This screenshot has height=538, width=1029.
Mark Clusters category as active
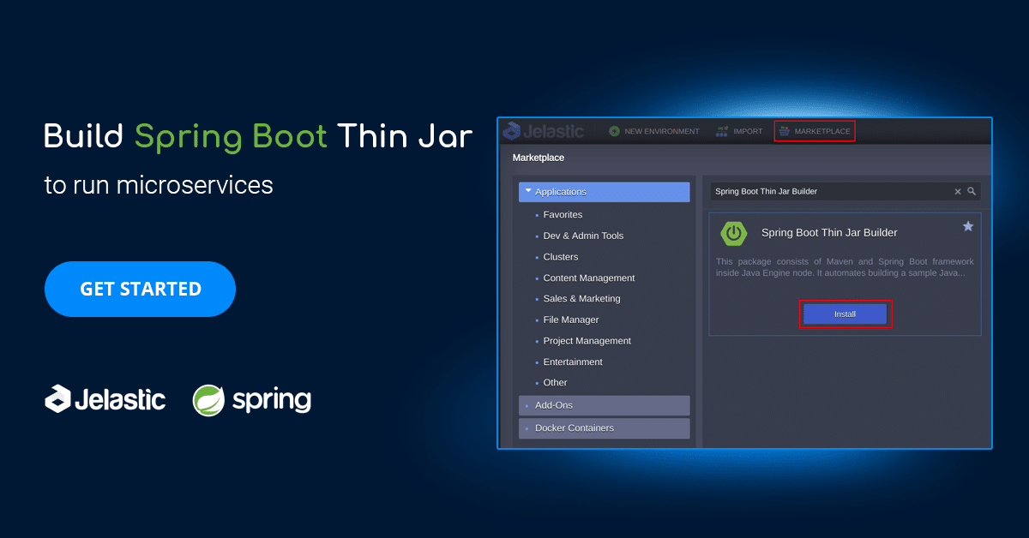point(560,256)
